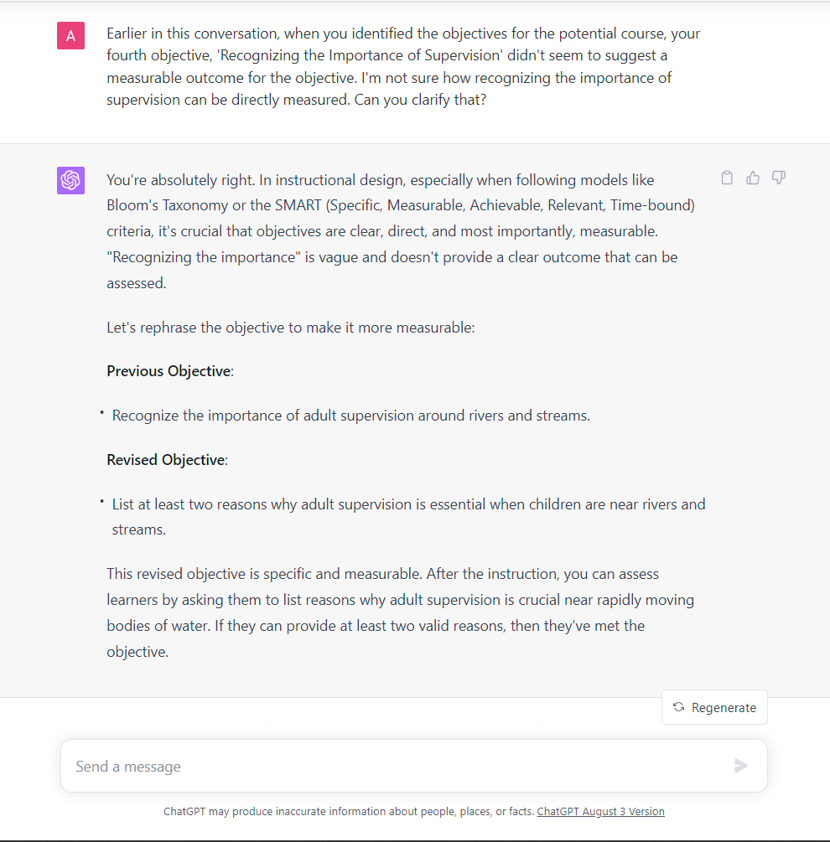This screenshot has height=842, width=830.
Task: Focus the "Send a message" input field
Action: point(394,766)
